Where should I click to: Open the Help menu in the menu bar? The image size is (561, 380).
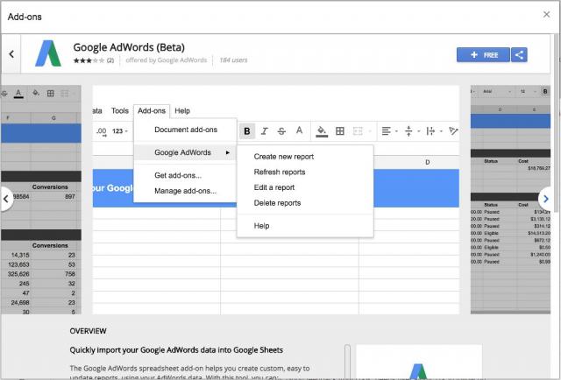pos(182,111)
